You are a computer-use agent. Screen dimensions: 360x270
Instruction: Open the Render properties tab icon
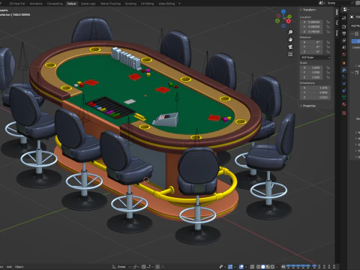click(x=344, y=26)
